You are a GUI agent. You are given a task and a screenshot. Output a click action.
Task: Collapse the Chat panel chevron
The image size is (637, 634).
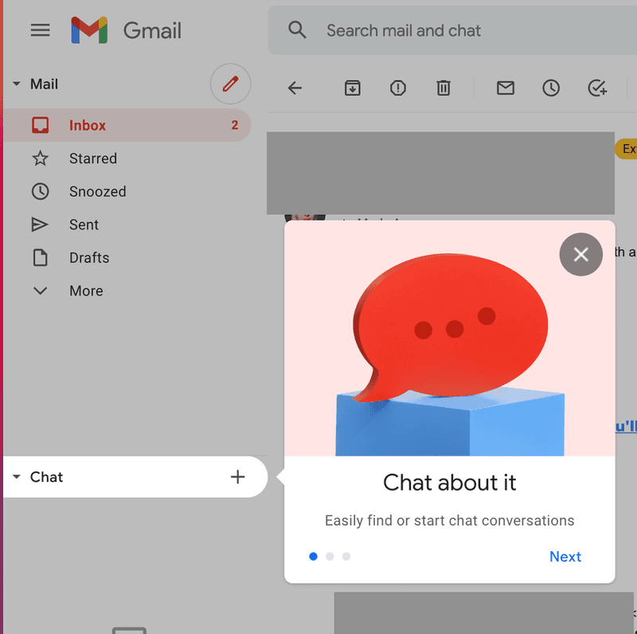coord(16,476)
